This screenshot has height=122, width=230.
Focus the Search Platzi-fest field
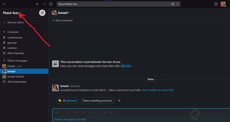click(x=119, y=4)
